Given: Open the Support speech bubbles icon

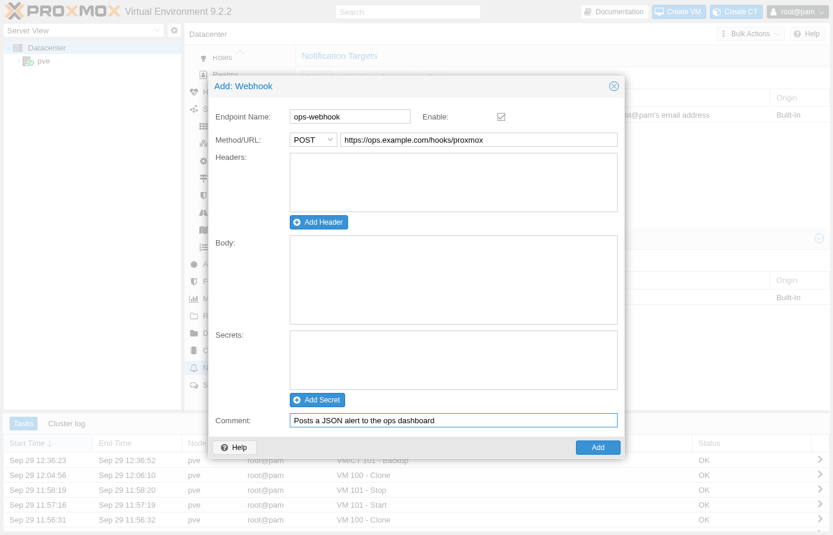Looking at the screenshot, I should tap(194, 385).
